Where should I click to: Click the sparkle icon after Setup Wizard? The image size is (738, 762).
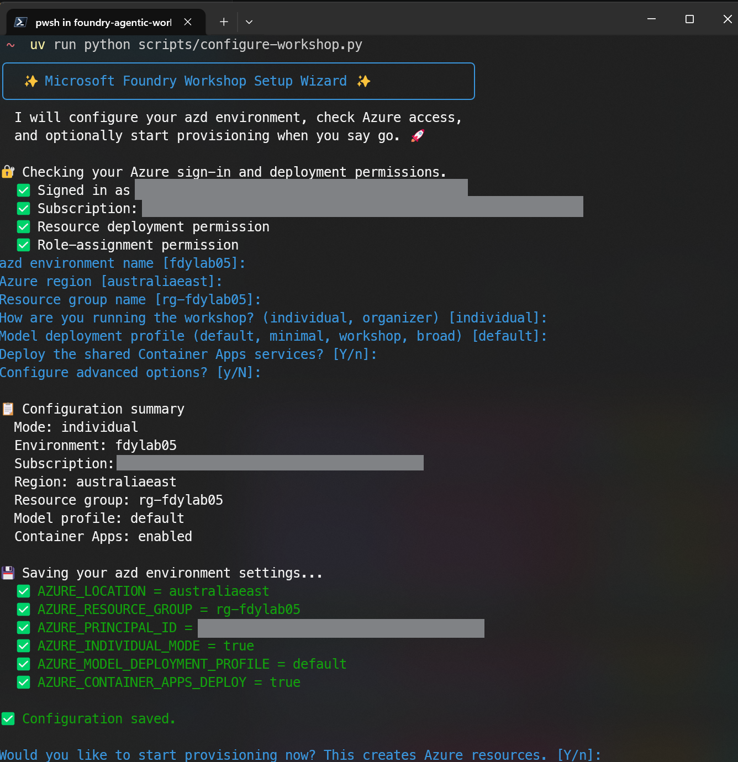[363, 81]
